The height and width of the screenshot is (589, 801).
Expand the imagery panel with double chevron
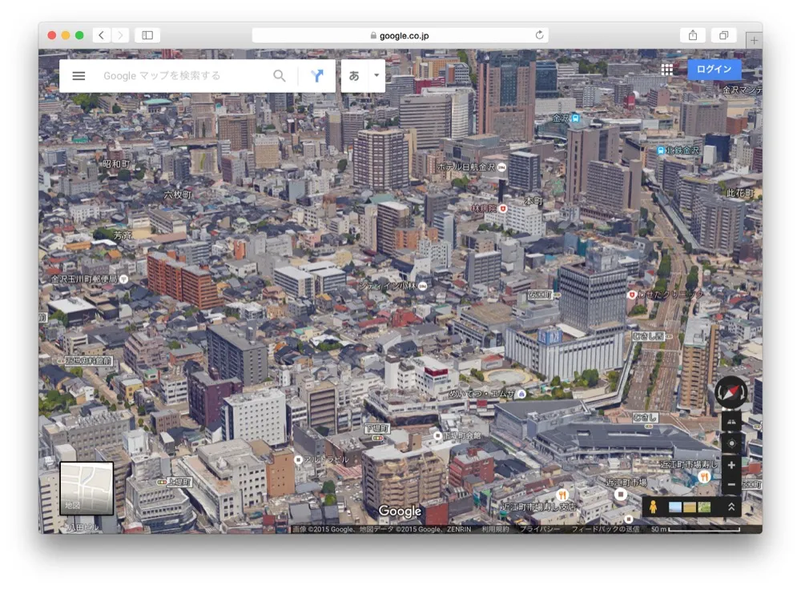[x=731, y=507]
